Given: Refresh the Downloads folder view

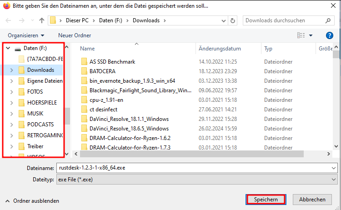Looking at the screenshot, I should 233,21.
